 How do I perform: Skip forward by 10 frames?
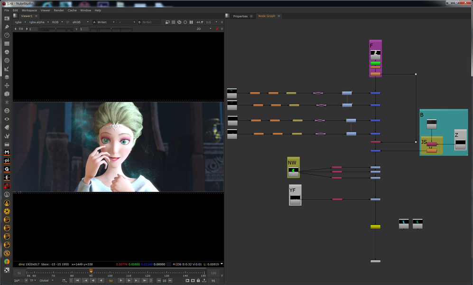[x=170, y=280]
